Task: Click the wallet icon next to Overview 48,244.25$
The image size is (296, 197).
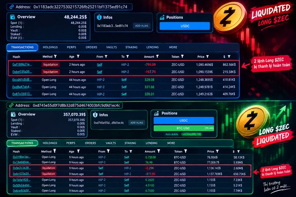Action: coord(13,17)
